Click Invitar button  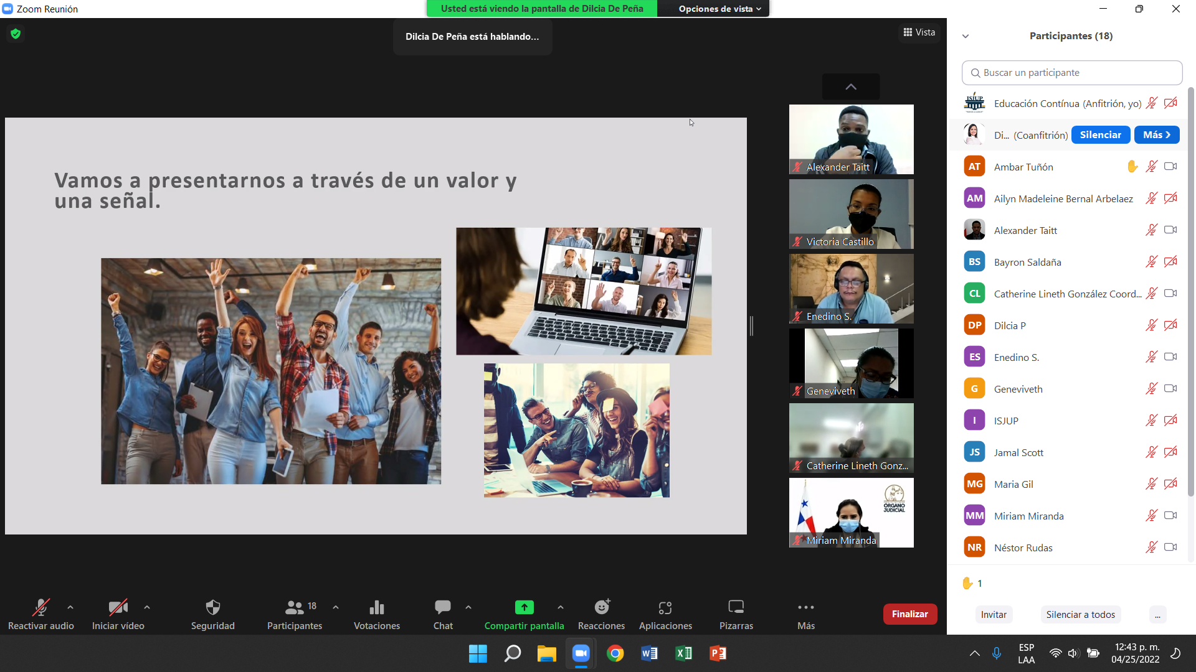click(994, 615)
